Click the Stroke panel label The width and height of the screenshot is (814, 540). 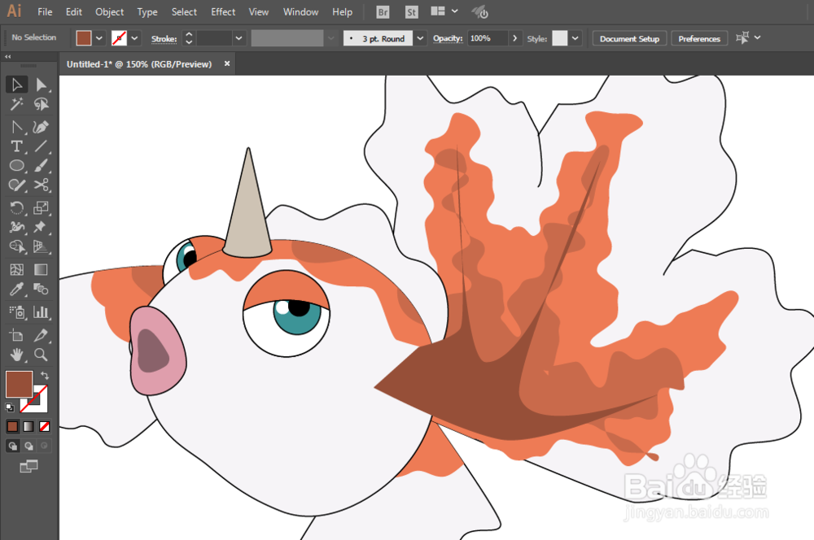pyautogui.click(x=164, y=38)
